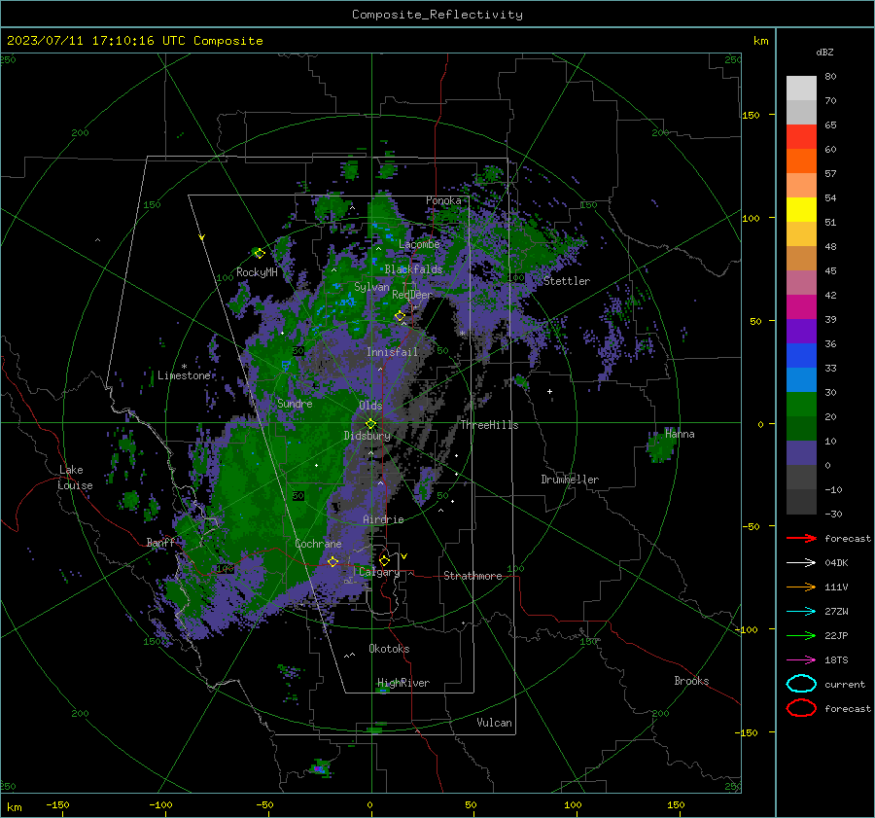The image size is (875, 818).
Task: Click the RedDeer label on the map
Action: 412,295
